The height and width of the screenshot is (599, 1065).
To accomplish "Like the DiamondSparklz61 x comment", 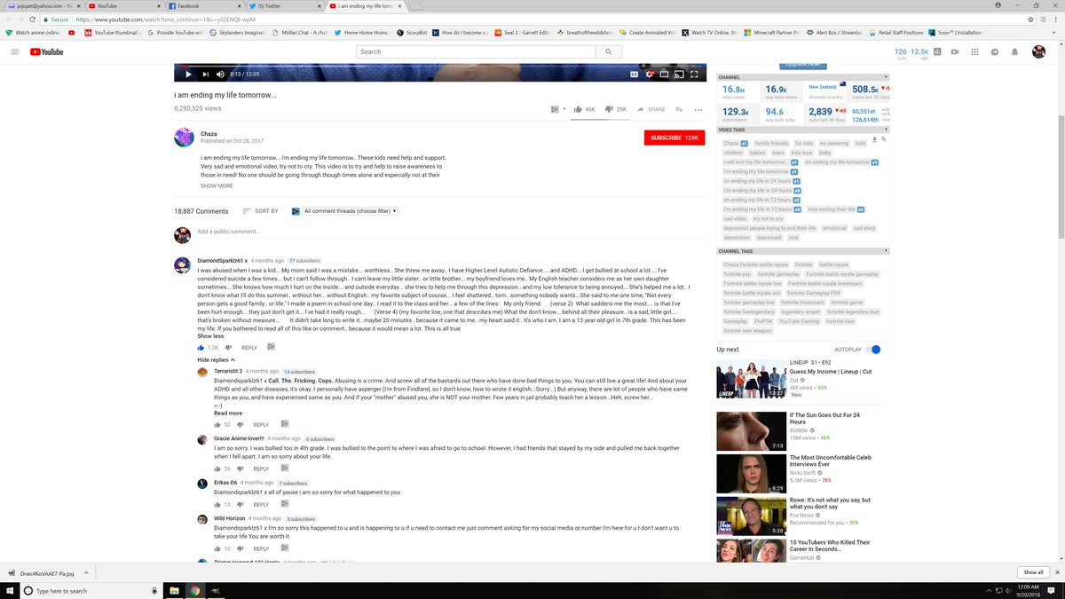I will click(202, 347).
